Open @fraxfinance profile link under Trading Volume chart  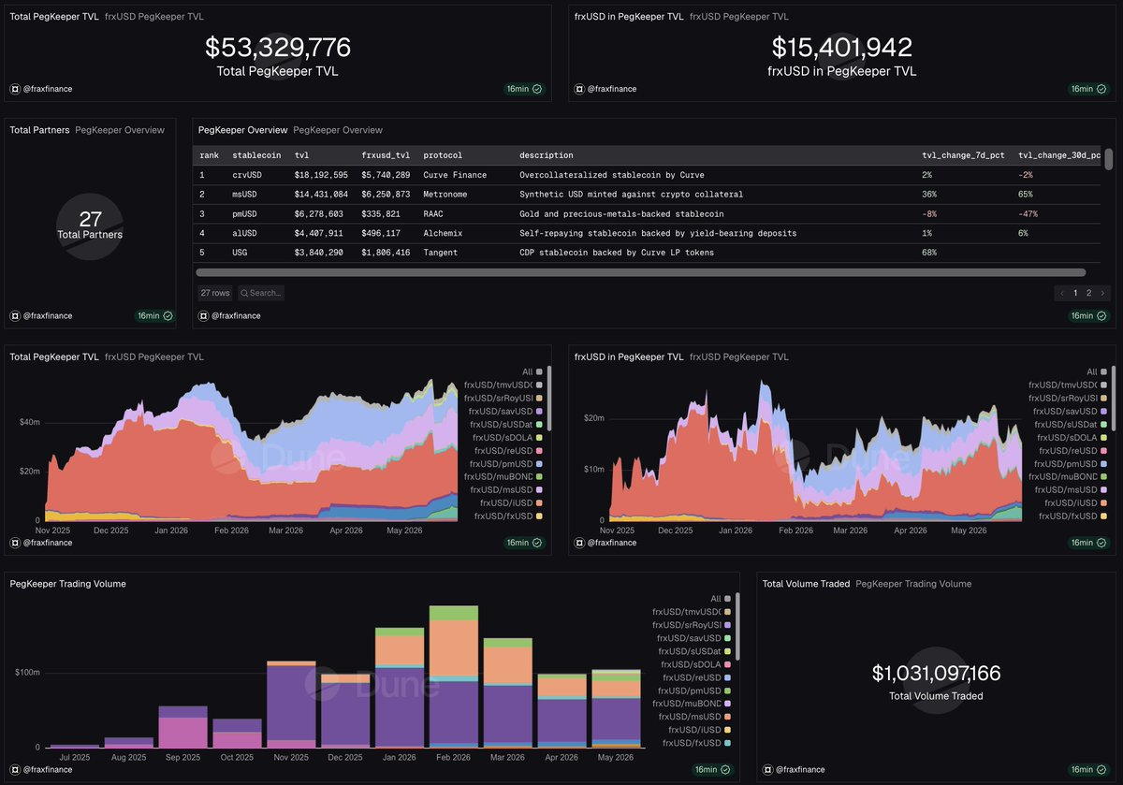point(48,769)
